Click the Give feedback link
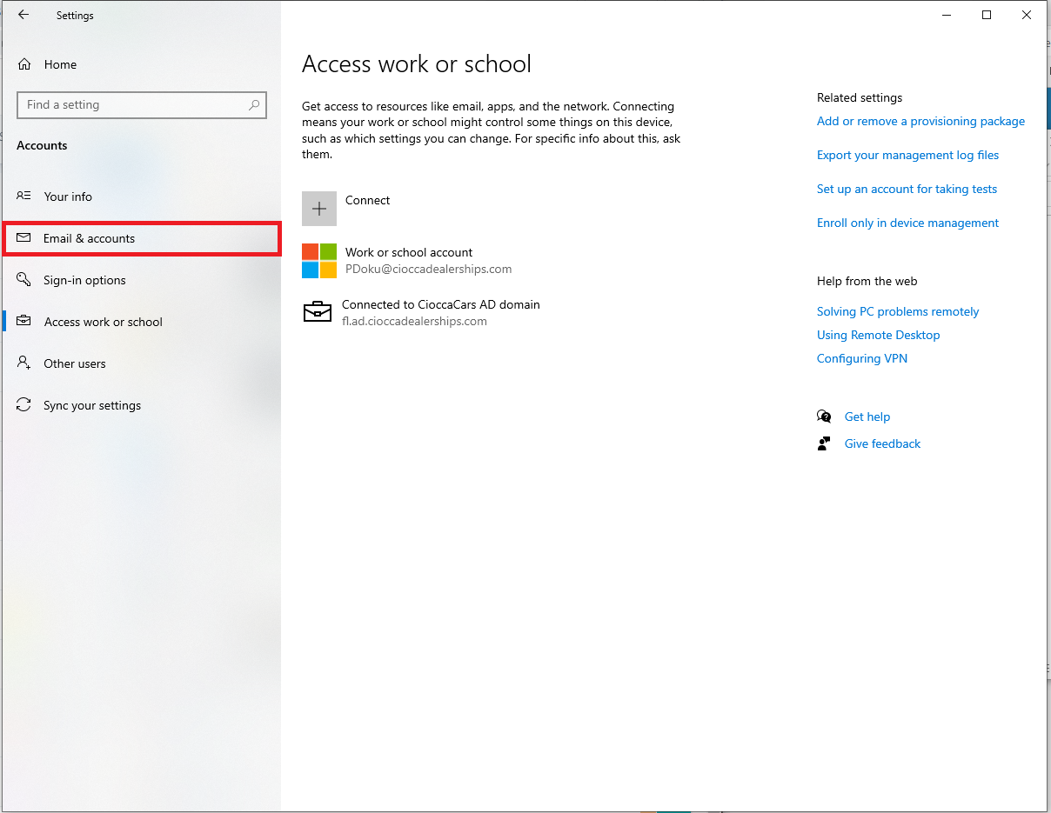Screen dimensions: 1051x813 click(x=882, y=443)
